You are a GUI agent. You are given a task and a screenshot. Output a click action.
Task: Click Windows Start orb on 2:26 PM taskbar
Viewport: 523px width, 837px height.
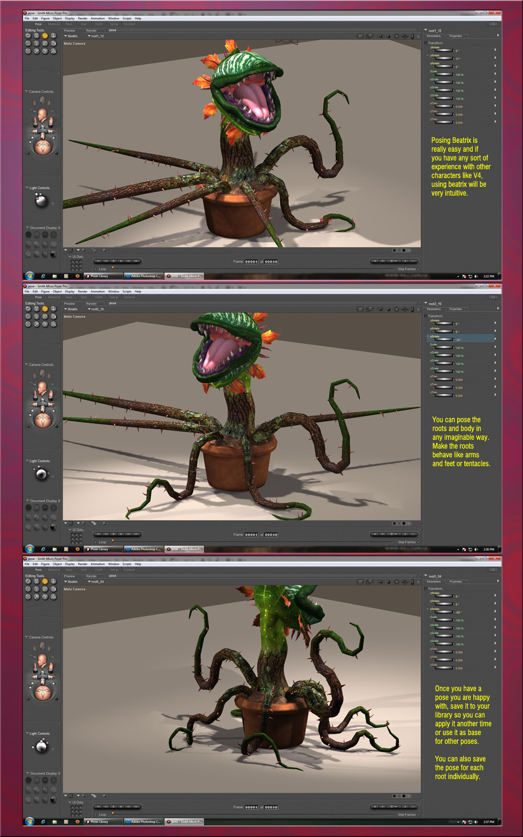29,549
